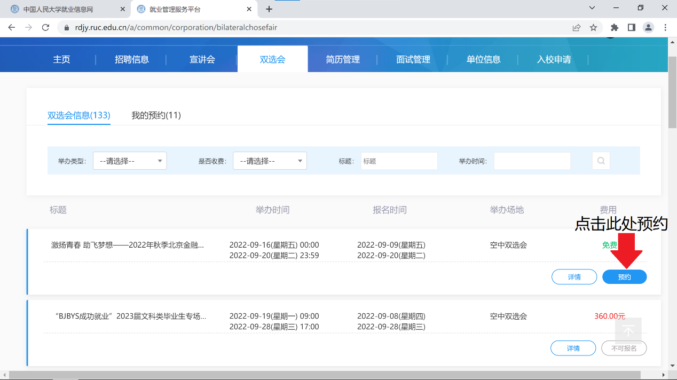Expand the 是否收费 dropdown
Image resolution: width=677 pixels, height=380 pixels.
(x=270, y=161)
